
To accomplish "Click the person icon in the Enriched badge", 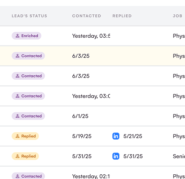I will tap(18, 36).
